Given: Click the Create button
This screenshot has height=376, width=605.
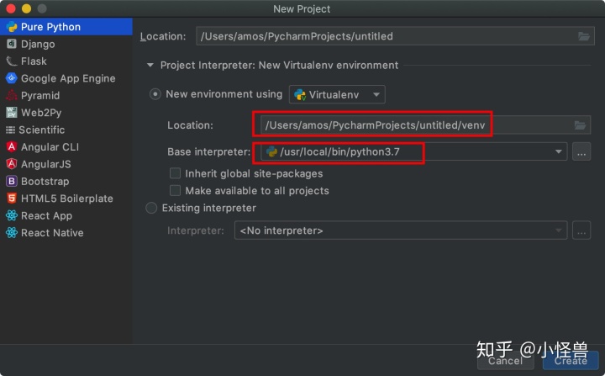Looking at the screenshot, I should click(x=571, y=361).
